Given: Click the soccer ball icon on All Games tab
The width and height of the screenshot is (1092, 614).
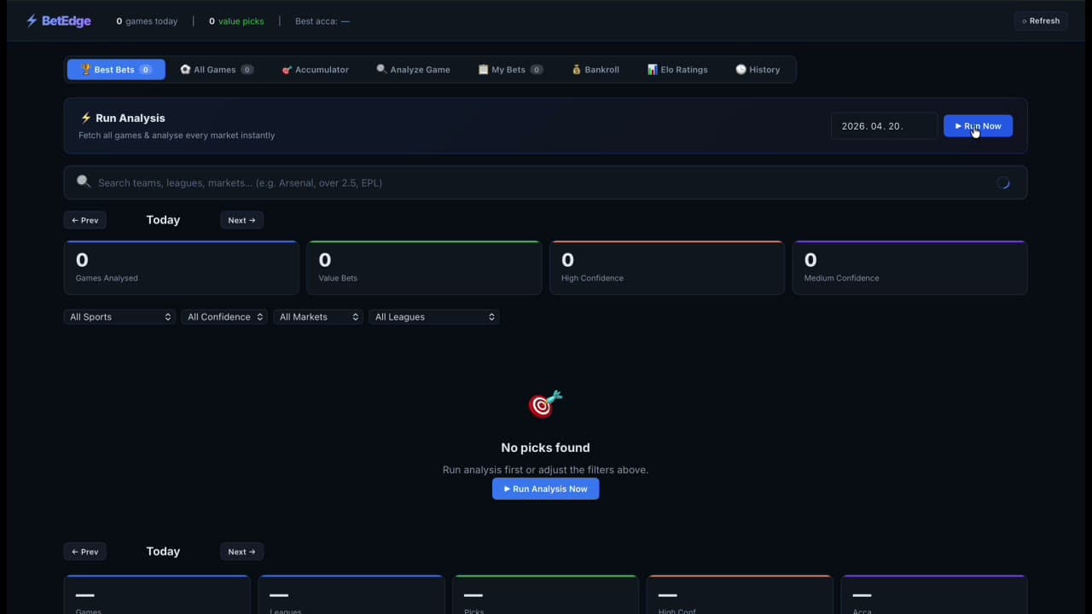Looking at the screenshot, I should (185, 69).
